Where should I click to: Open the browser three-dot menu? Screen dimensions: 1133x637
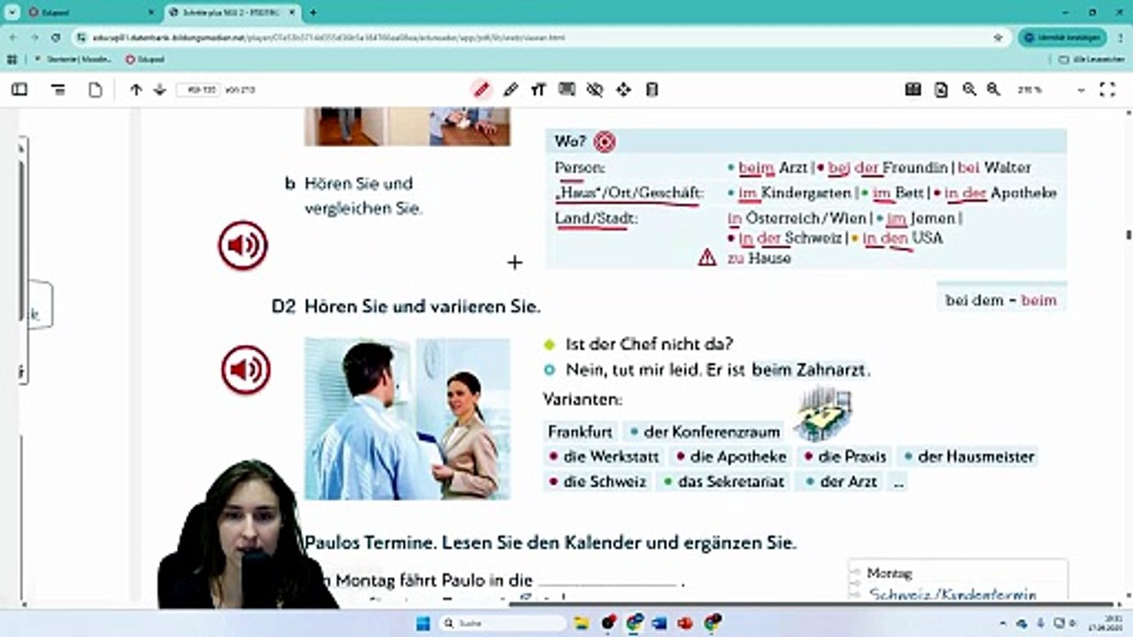coord(1119,38)
